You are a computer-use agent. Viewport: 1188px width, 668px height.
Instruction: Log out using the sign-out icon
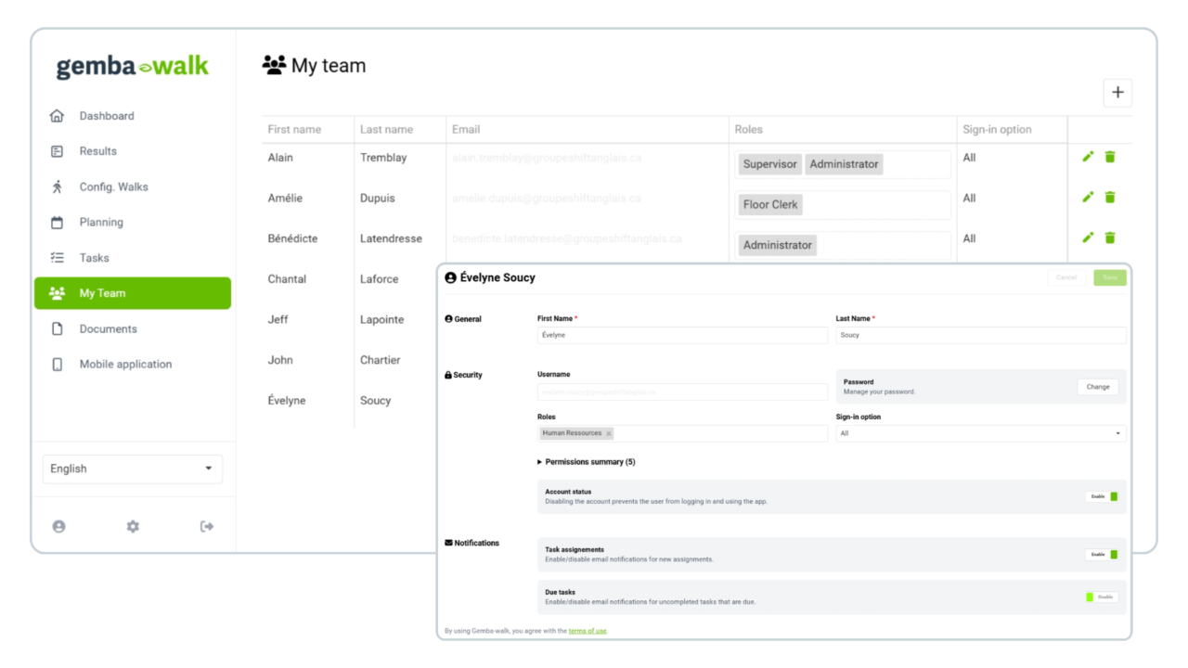coord(206,526)
